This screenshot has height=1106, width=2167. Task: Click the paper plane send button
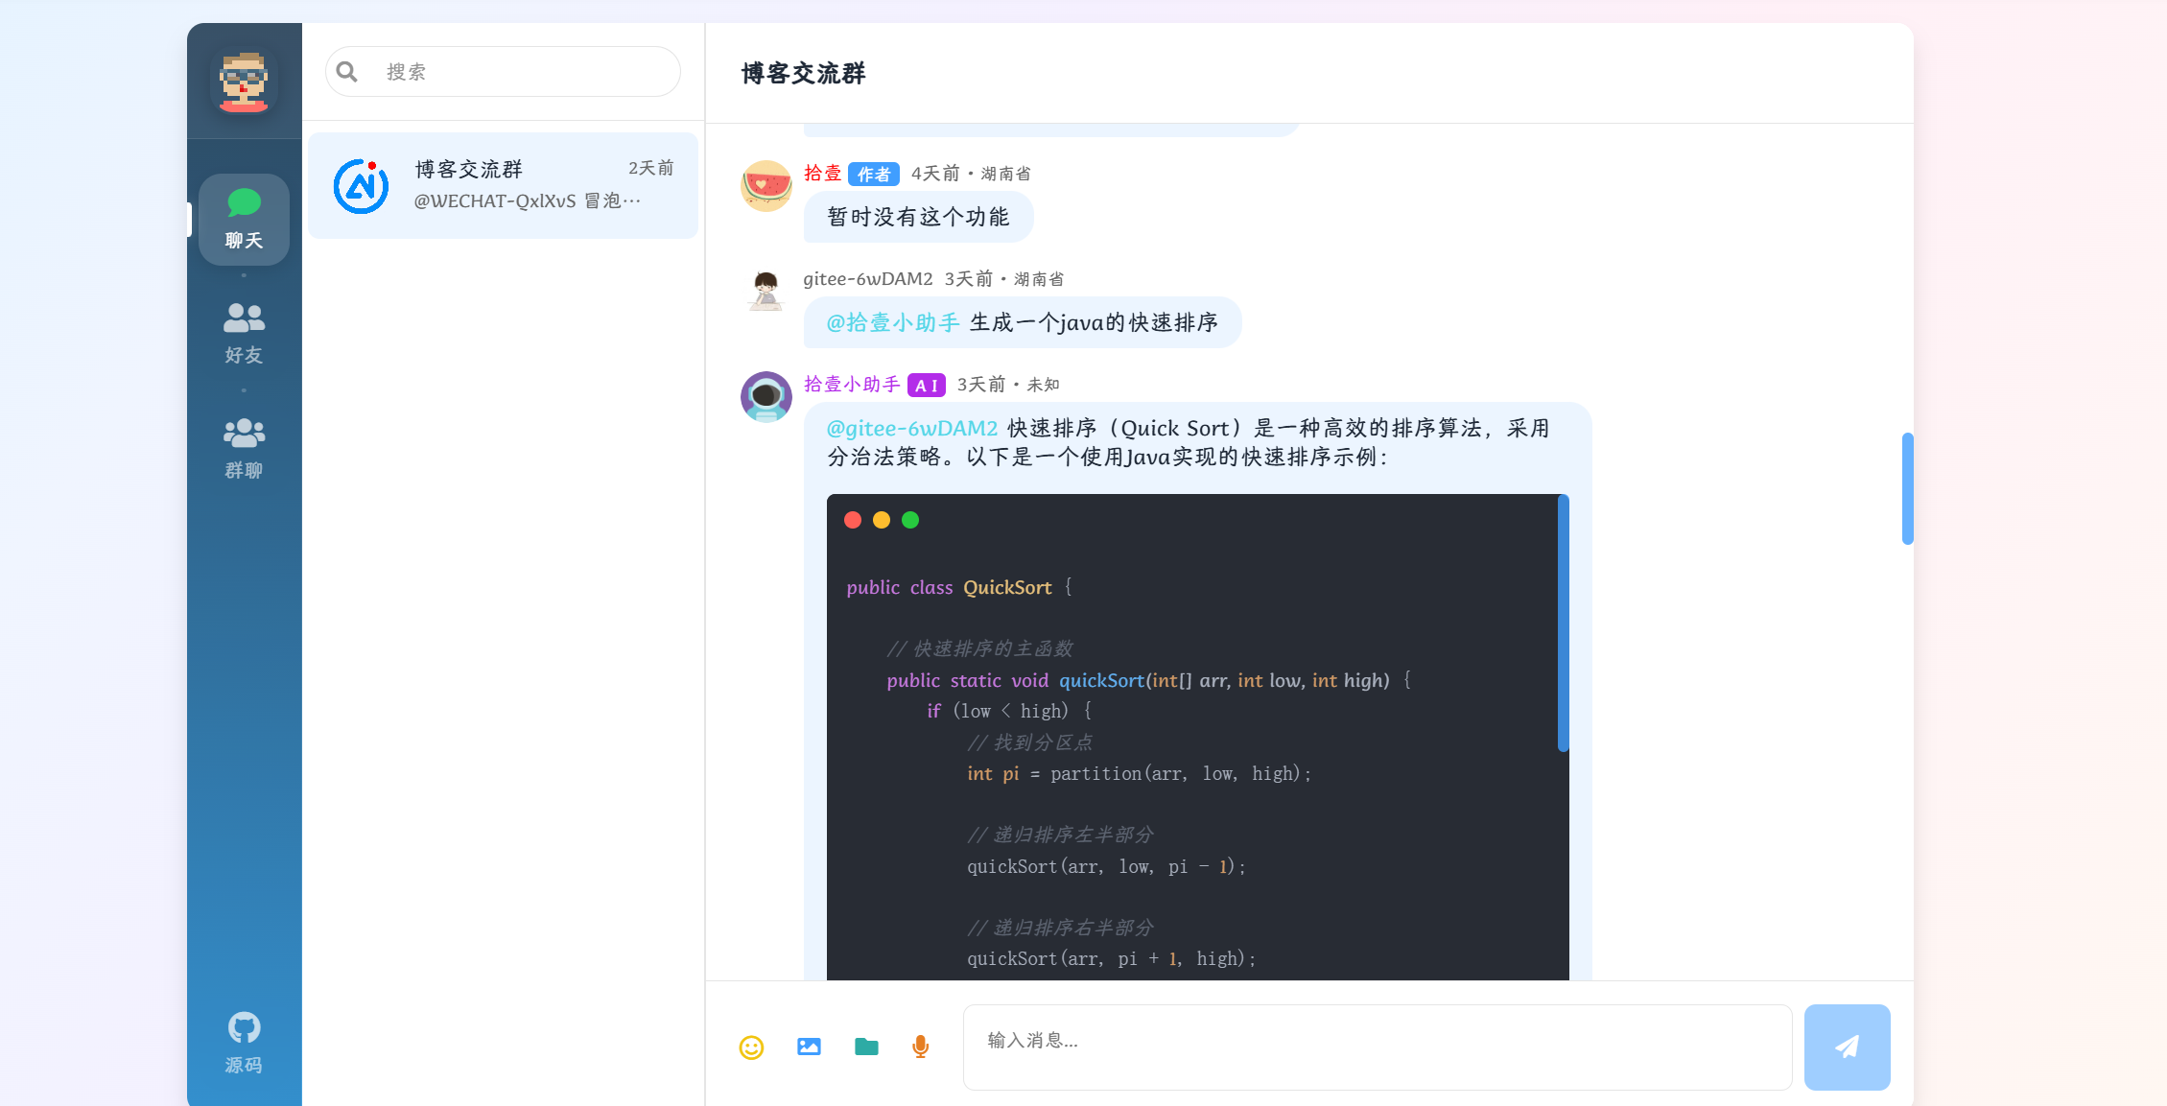(1847, 1047)
